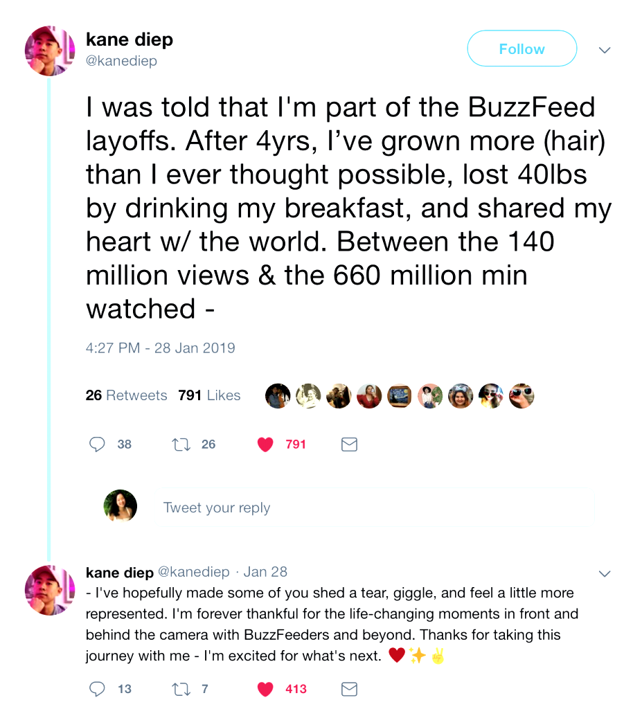Reply to the follow-up tweet with 13 replies
This screenshot has width=642, height=709.
pos(98,689)
